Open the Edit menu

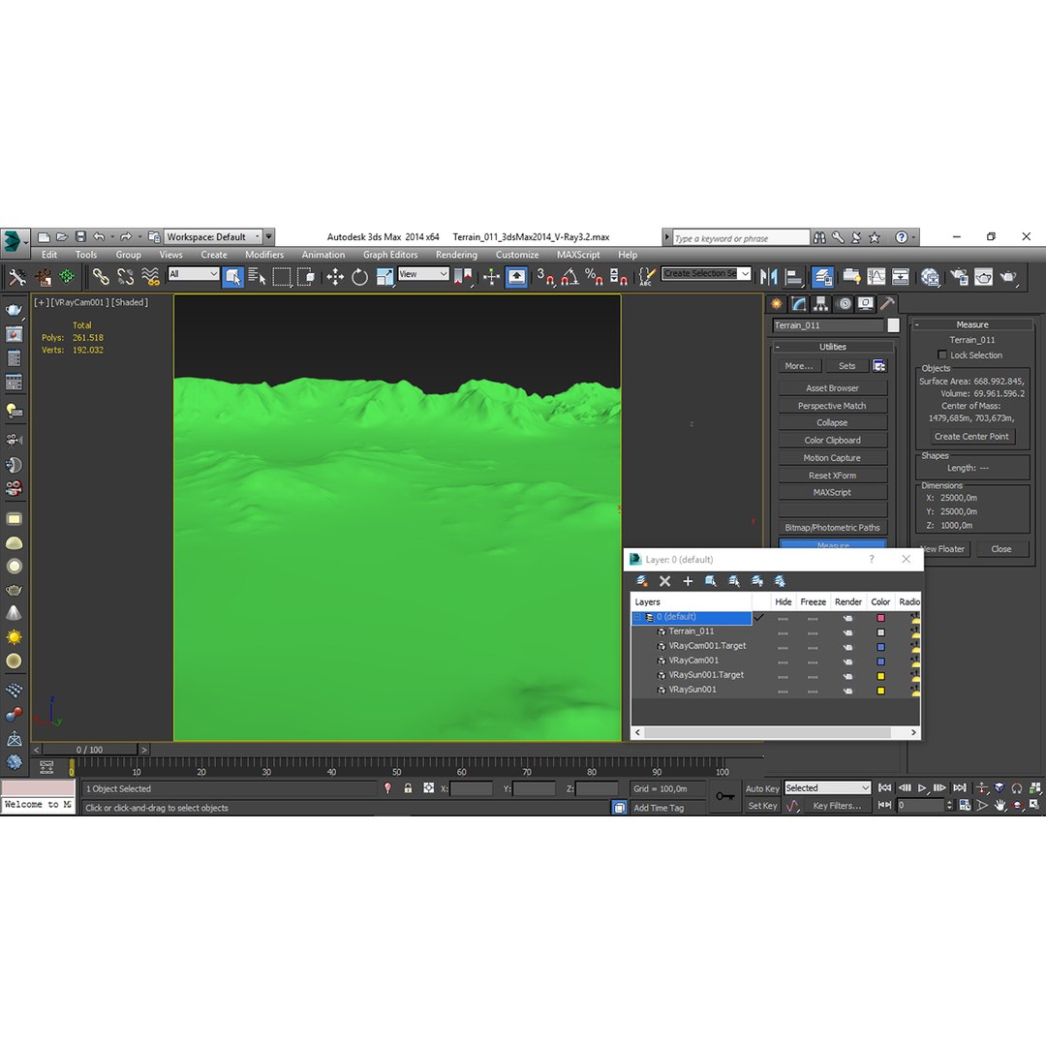[49, 254]
